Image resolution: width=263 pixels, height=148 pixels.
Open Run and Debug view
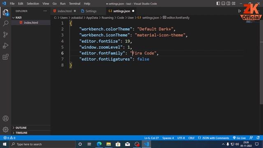[x=5, y=46]
